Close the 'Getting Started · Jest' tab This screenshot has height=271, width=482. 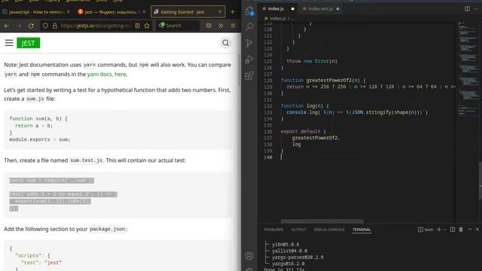point(220,12)
